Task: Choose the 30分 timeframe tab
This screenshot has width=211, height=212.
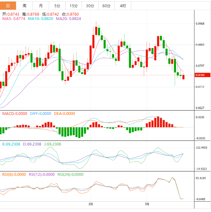Action: [x=90, y=6]
